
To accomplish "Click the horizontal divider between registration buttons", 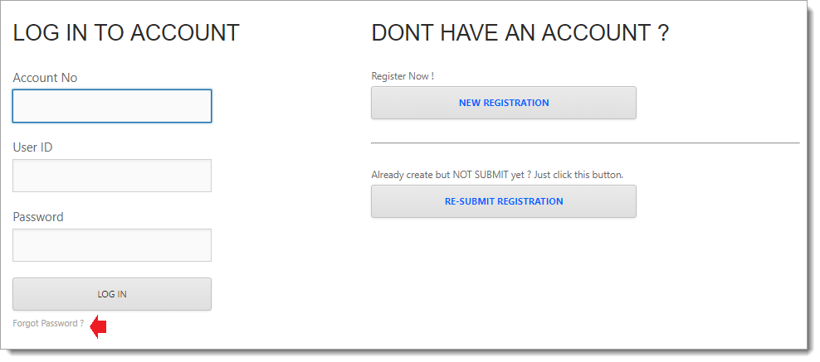I will [585, 143].
